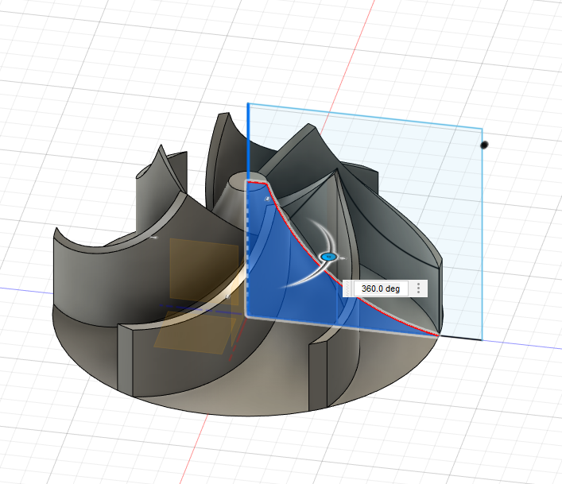Click the black dot at sketch plane corner
This screenshot has width=562, height=484.
pyautogui.click(x=484, y=145)
